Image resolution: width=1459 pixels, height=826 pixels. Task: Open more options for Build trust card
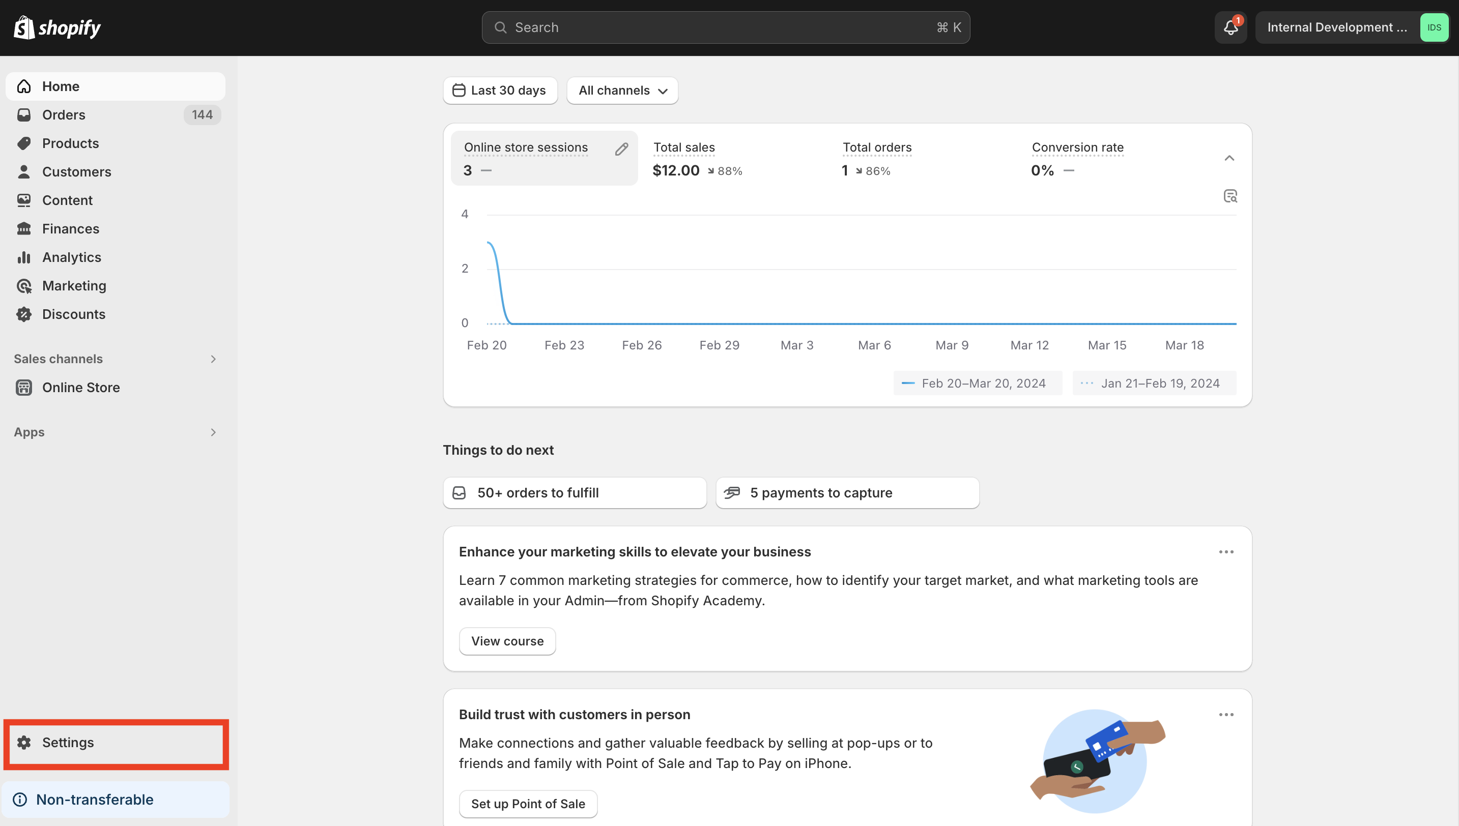[1226, 714]
